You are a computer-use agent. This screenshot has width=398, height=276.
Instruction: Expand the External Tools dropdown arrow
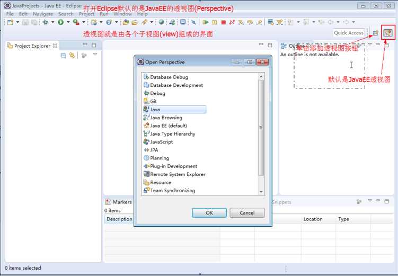click(x=83, y=22)
